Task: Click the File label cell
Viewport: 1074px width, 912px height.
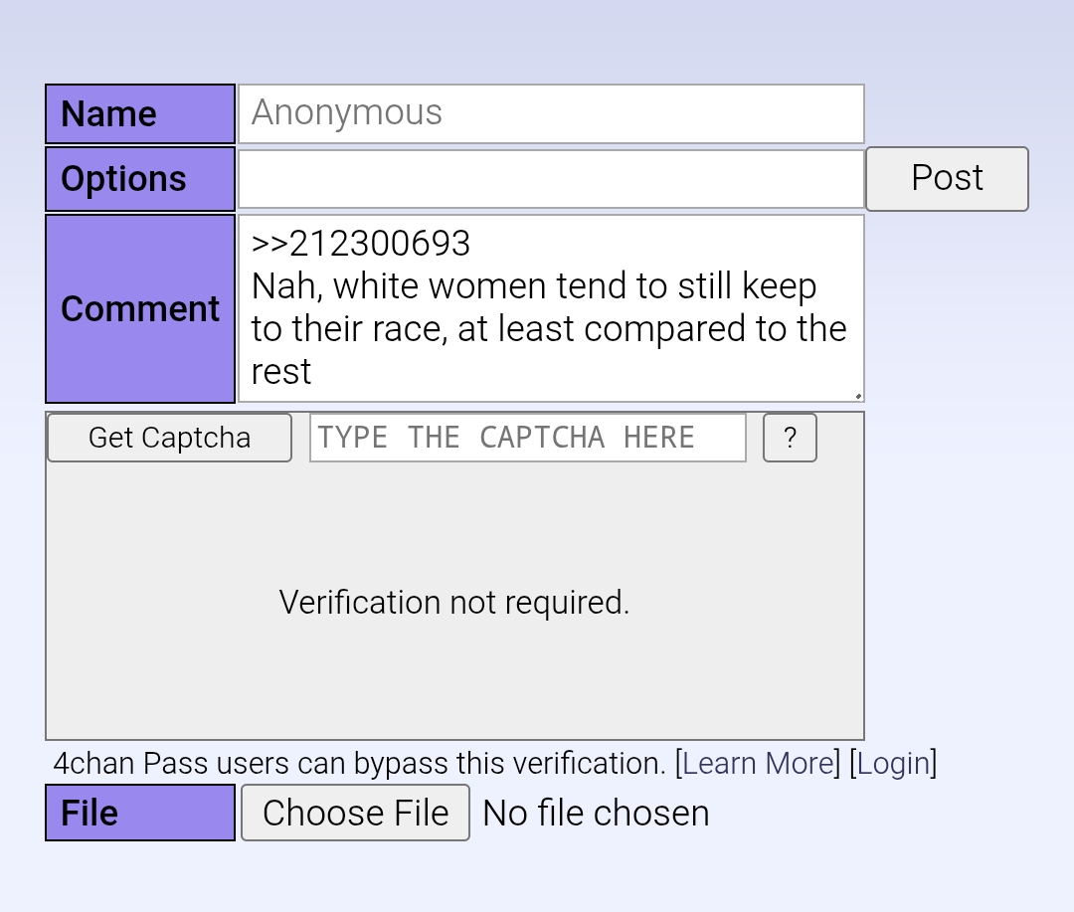Action: click(x=140, y=813)
